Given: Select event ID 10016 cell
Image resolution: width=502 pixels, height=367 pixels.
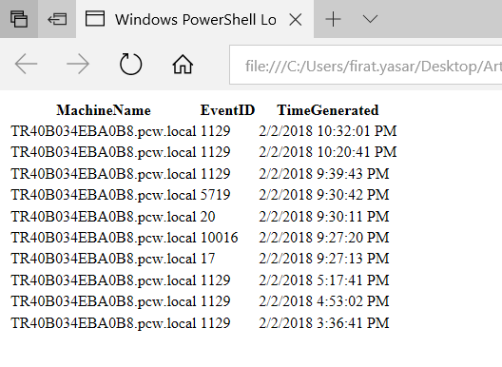Looking at the screenshot, I should click(x=220, y=238).
